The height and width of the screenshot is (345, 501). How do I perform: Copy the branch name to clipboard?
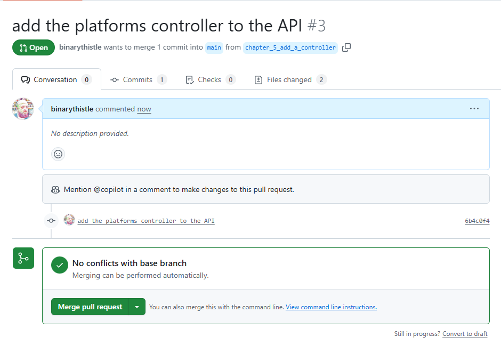point(346,47)
